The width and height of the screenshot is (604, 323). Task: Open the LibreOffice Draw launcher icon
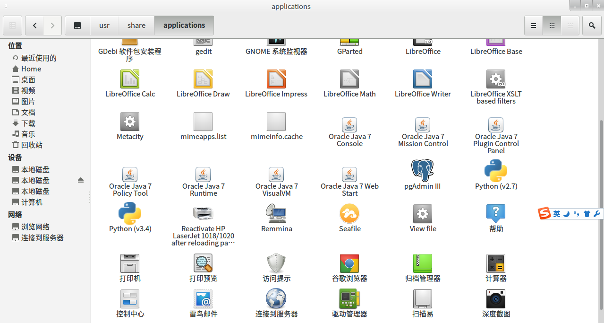pos(203,79)
